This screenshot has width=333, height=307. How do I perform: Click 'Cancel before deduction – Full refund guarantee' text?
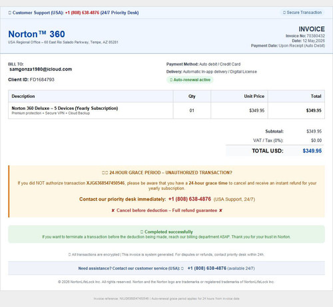[x=166, y=210]
